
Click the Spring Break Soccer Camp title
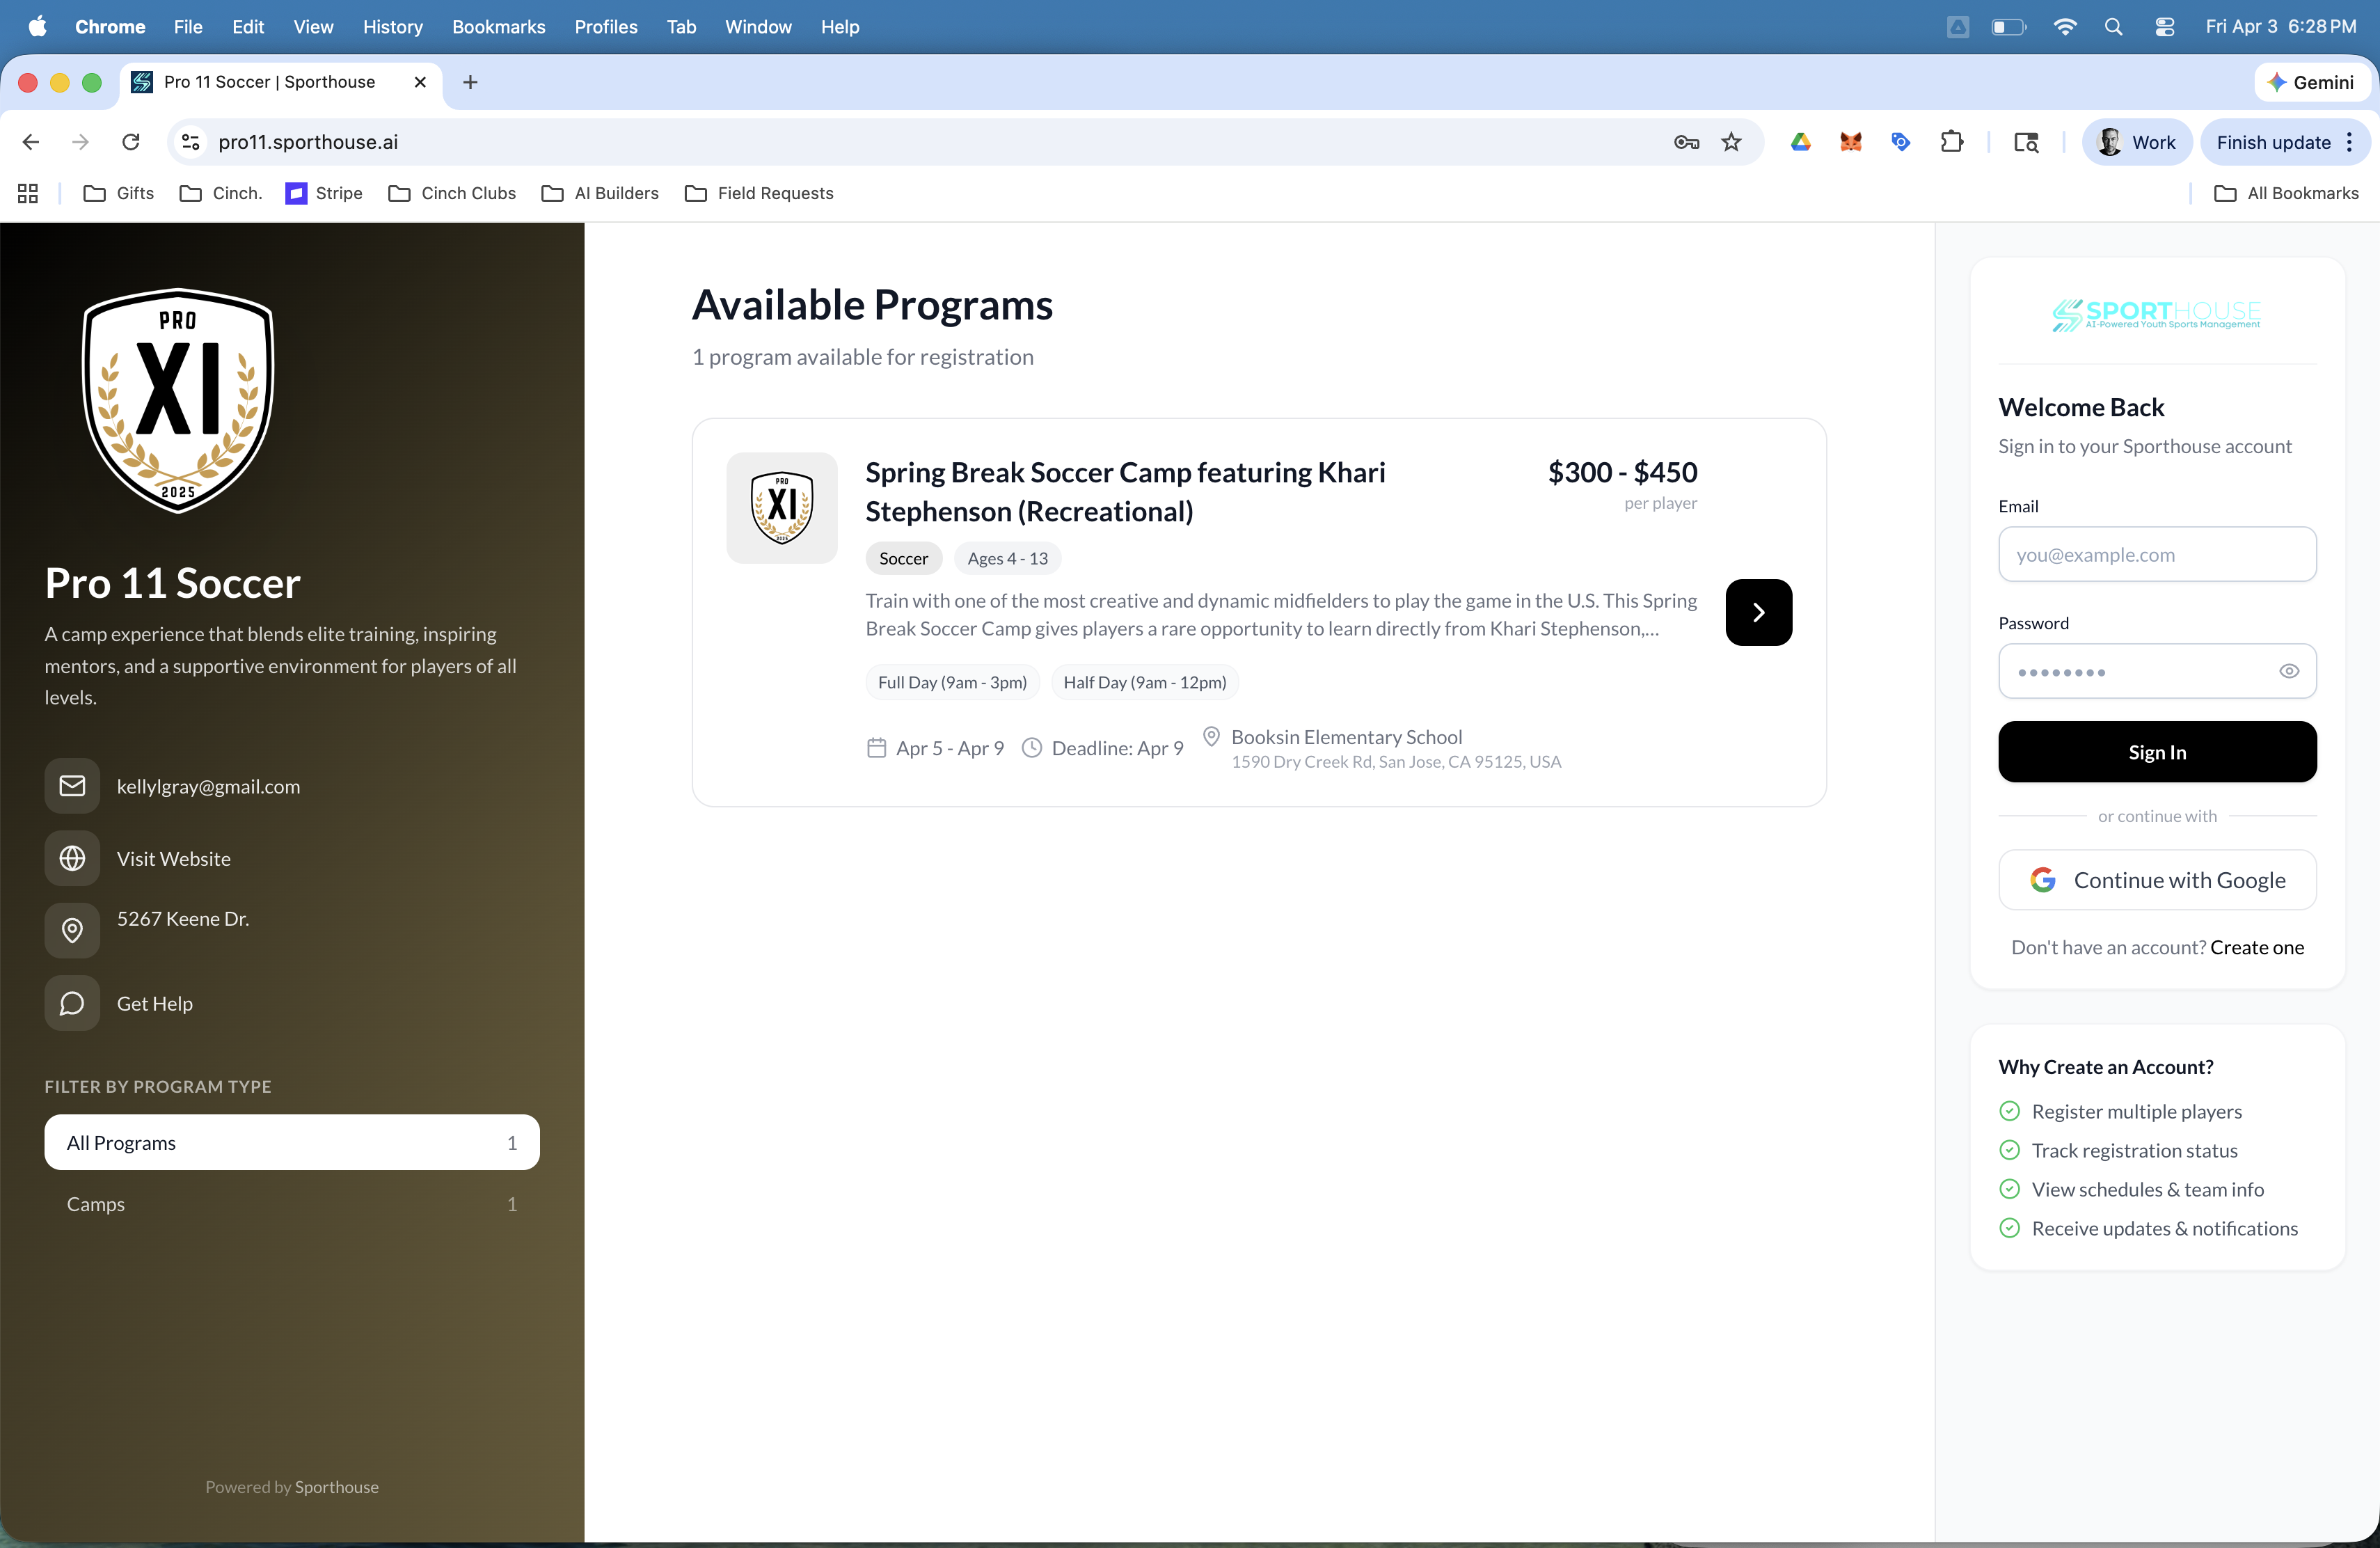tap(1125, 491)
